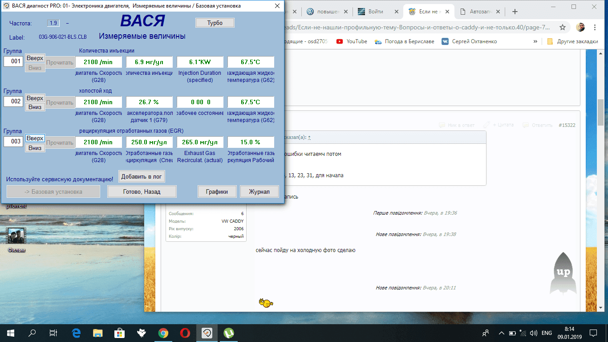Open the Windows Start menu
Image resolution: width=608 pixels, height=342 pixels.
coord(11,333)
